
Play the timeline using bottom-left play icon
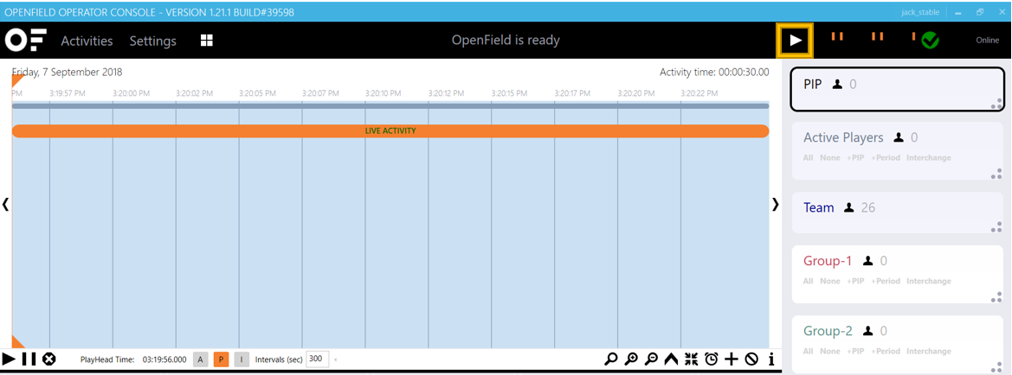[x=9, y=359]
